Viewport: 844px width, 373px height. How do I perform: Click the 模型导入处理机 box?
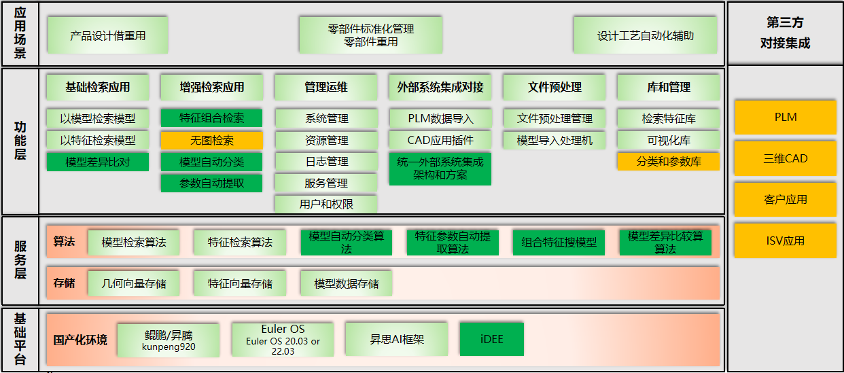pyautogui.click(x=554, y=140)
